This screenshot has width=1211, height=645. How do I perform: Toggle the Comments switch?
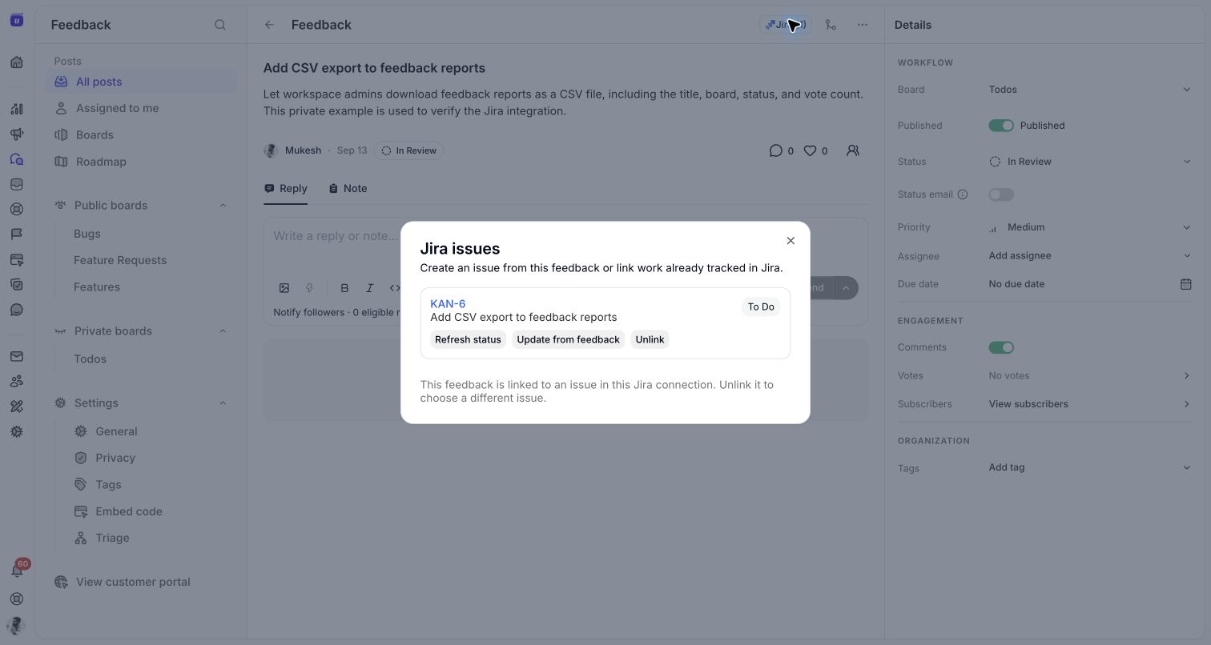pos(1001,347)
